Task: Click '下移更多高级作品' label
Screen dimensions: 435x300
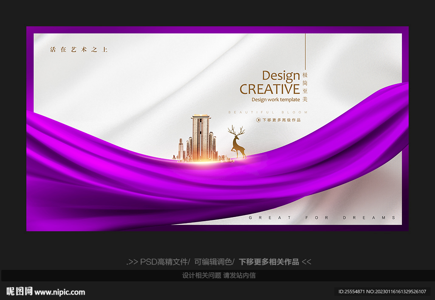Action: pyautogui.click(x=281, y=120)
